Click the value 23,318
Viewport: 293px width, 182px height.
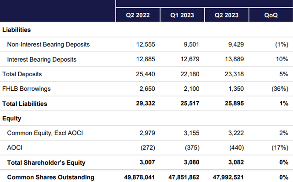point(234,74)
